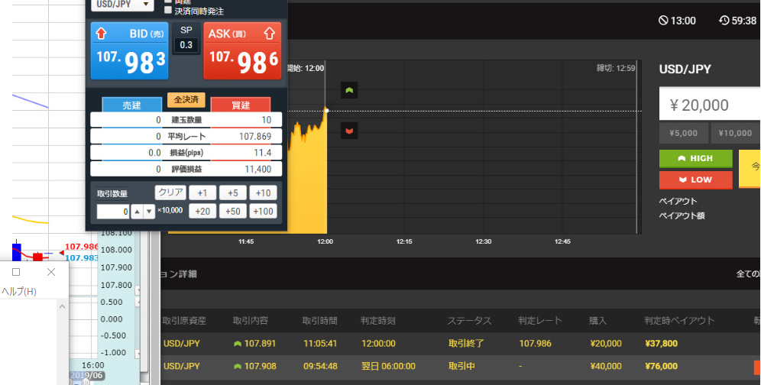Screen dimensions: 761x385
Task: Click the 取引原資産 column header
Action: point(184,320)
